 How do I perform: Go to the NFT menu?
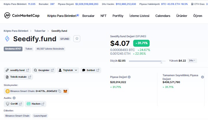(x=103, y=16)
